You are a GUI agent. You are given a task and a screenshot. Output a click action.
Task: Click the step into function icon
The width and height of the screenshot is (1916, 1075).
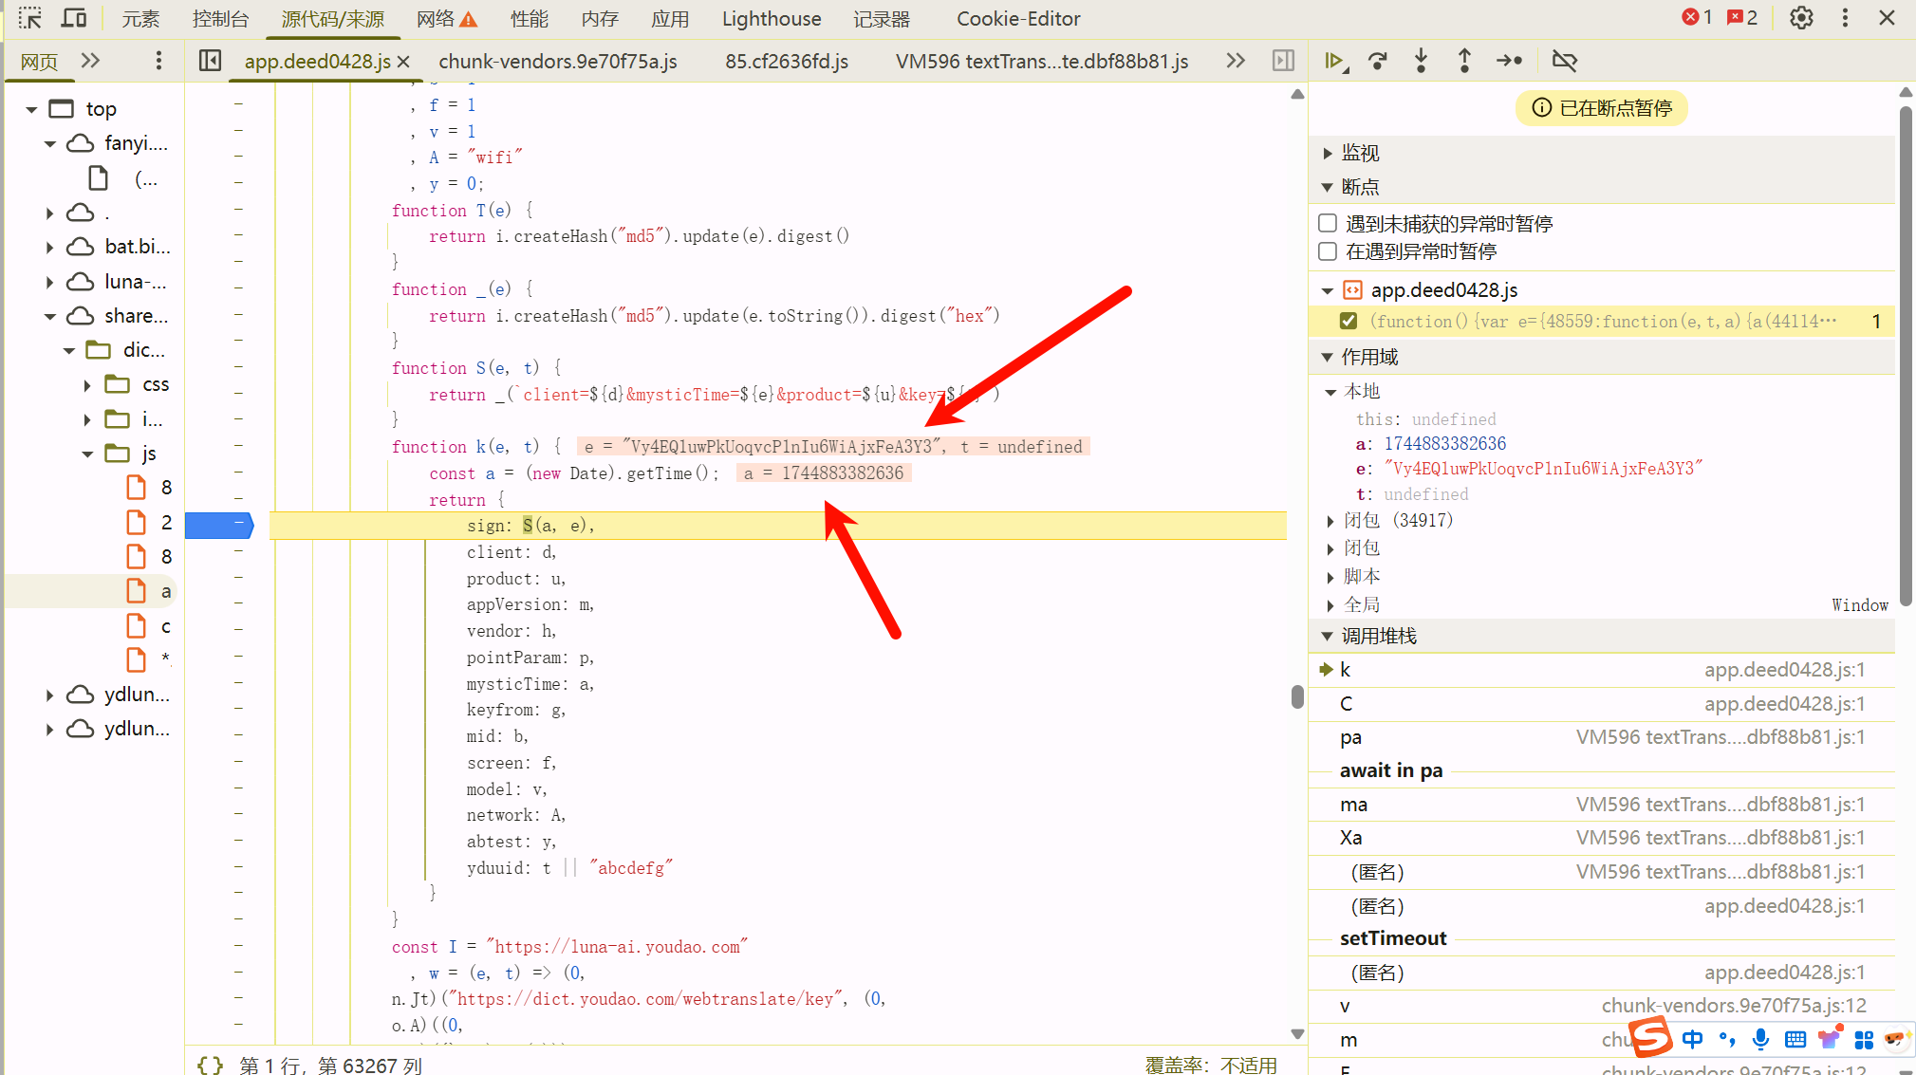point(1421,61)
